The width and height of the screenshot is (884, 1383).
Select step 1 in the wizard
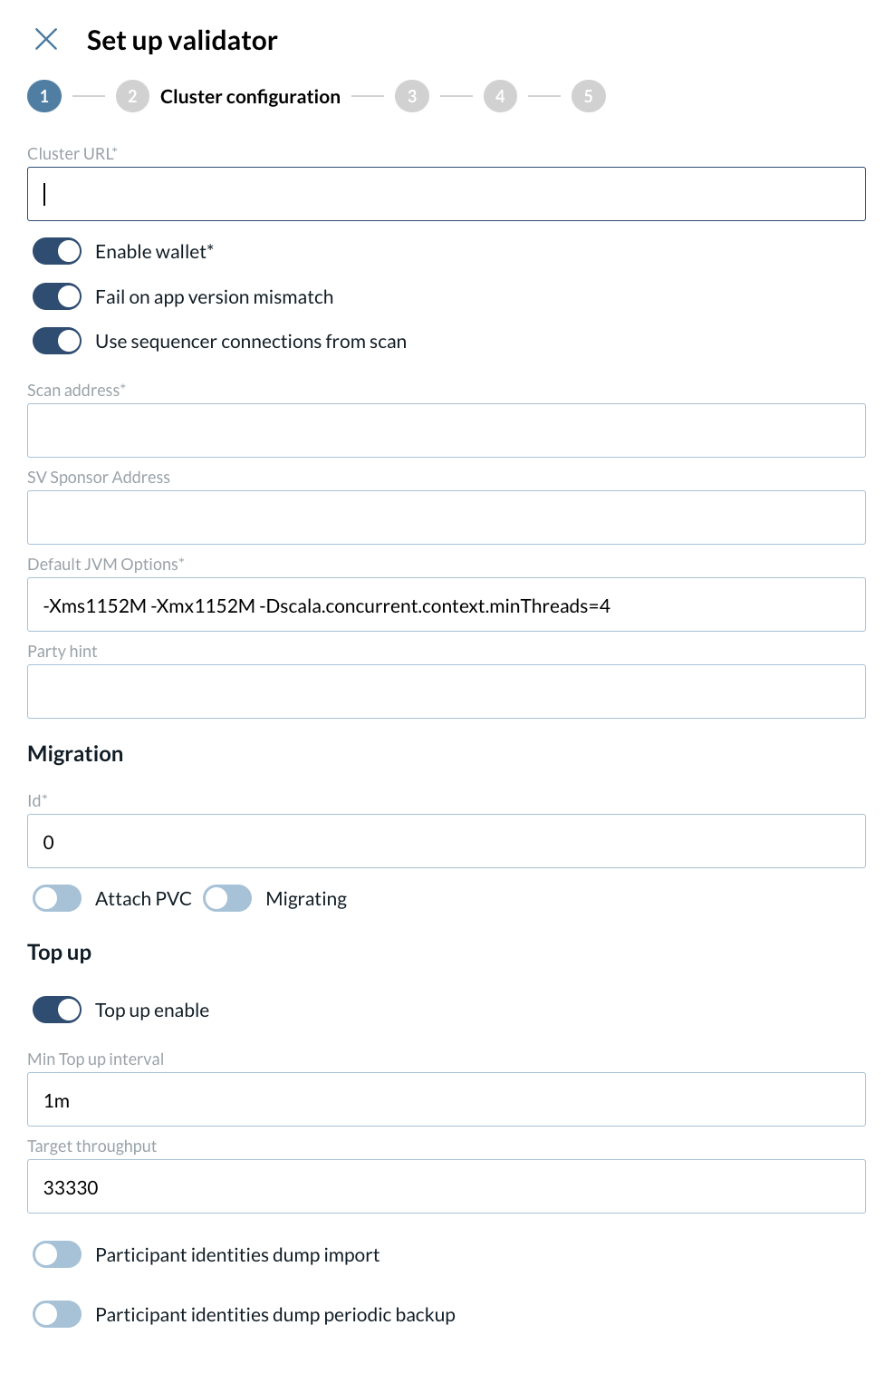pyautogui.click(x=43, y=95)
